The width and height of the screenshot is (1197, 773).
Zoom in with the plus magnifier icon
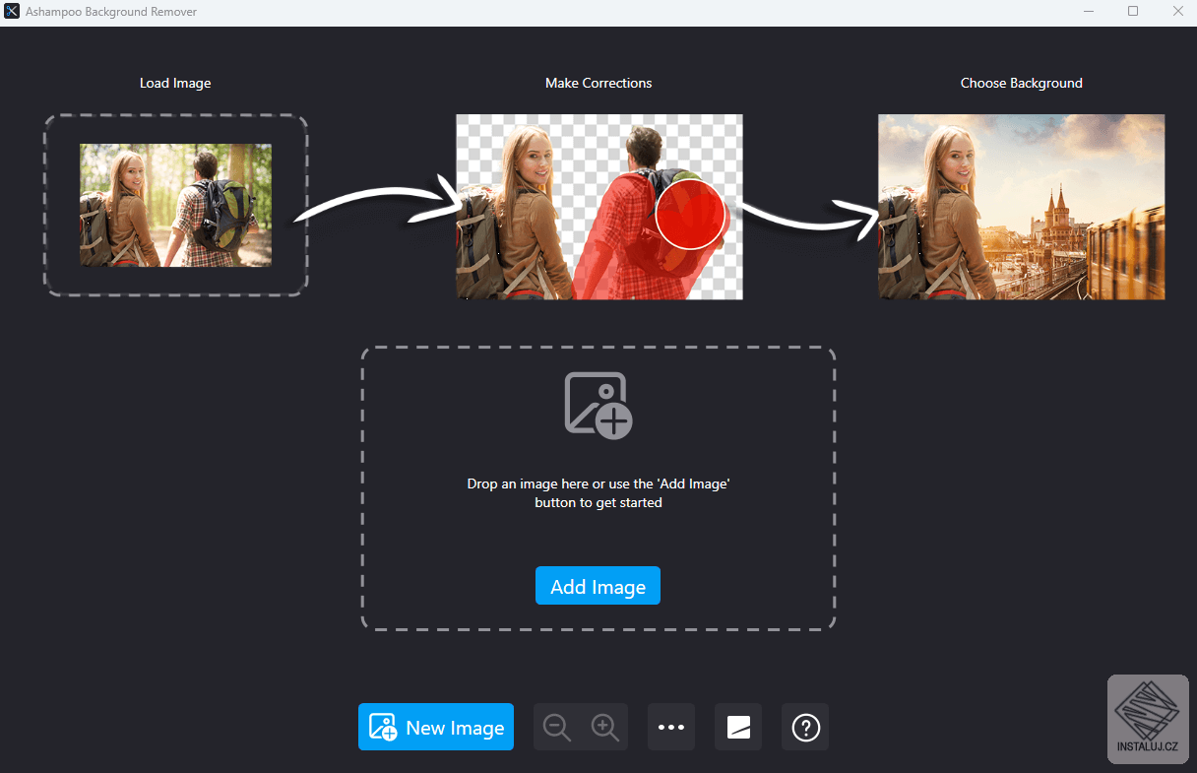[604, 728]
